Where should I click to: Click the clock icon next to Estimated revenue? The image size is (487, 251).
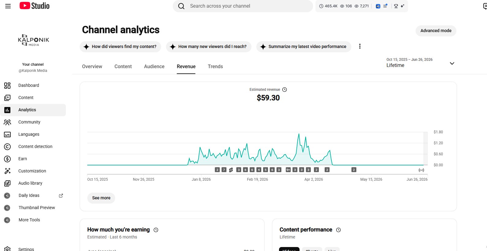coord(285,90)
